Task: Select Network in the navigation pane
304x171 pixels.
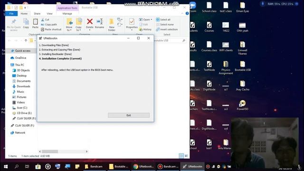Action: (18, 133)
